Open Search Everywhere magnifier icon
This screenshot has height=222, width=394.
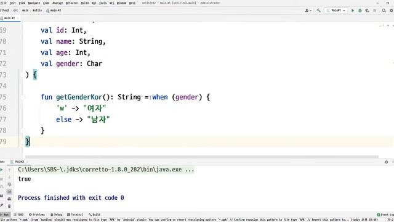[384, 10]
